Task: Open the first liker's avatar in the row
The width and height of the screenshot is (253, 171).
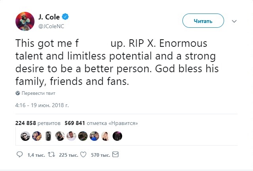Action: point(25,136)
